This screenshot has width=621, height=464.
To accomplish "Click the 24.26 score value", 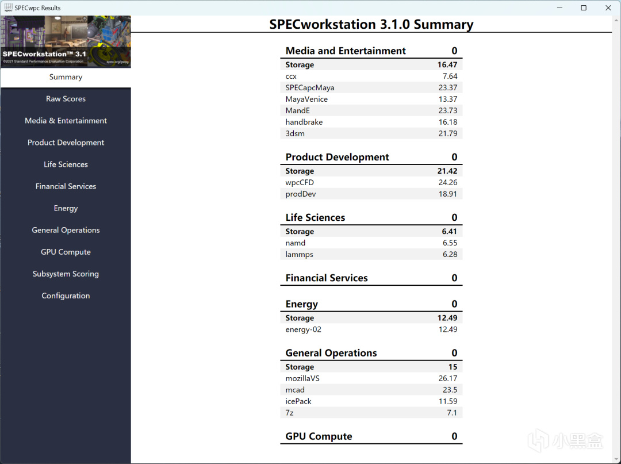I will (x=447, y=182).
